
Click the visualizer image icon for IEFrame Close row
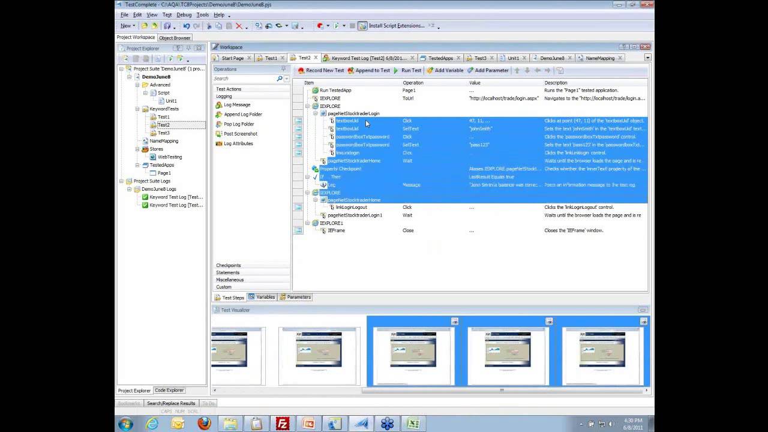coord(298,230)
